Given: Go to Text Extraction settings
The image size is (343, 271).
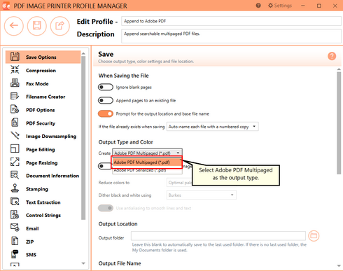Looking at the screenshot, I should [x=43, y=202].
